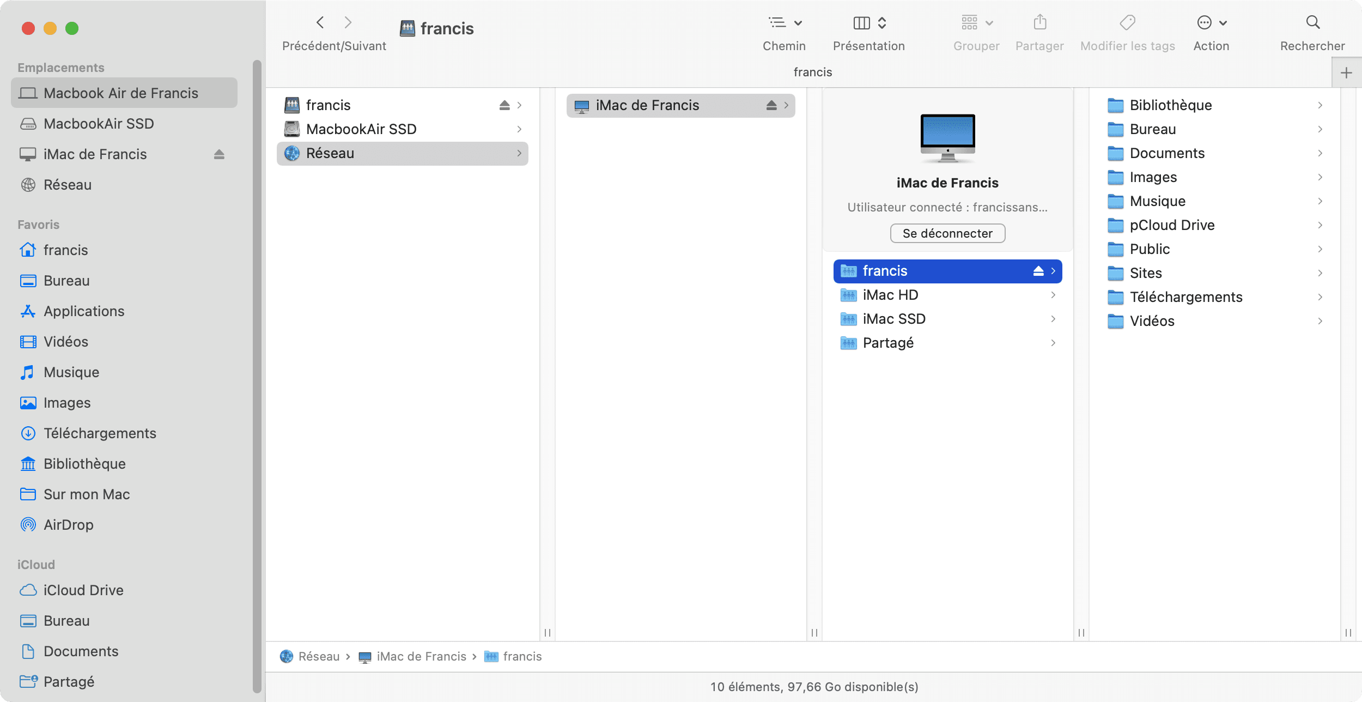Select MacbookAir SSD in first column

pos(403,129)
